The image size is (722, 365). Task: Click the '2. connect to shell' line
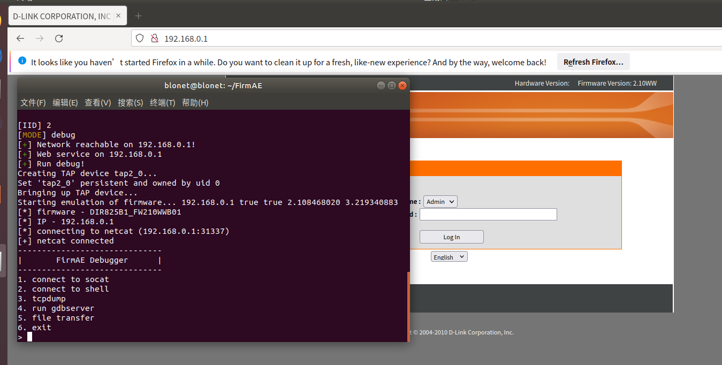pos(63,289)
